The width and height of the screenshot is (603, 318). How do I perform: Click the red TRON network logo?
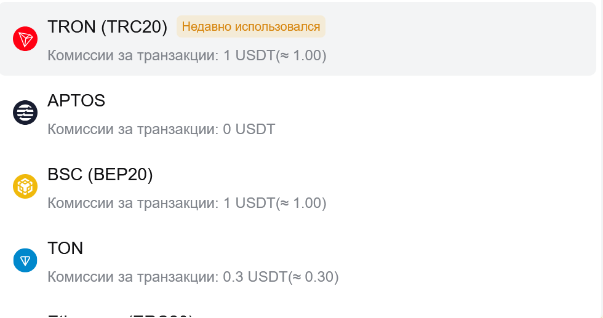point(25,39)
